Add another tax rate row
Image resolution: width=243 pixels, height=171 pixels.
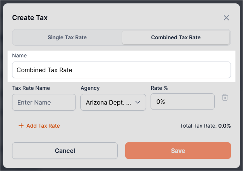[x=43, y=126]
